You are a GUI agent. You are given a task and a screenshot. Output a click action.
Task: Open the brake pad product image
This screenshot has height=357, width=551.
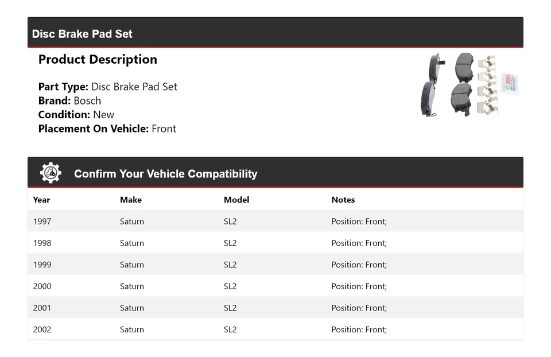coord(469,85)
